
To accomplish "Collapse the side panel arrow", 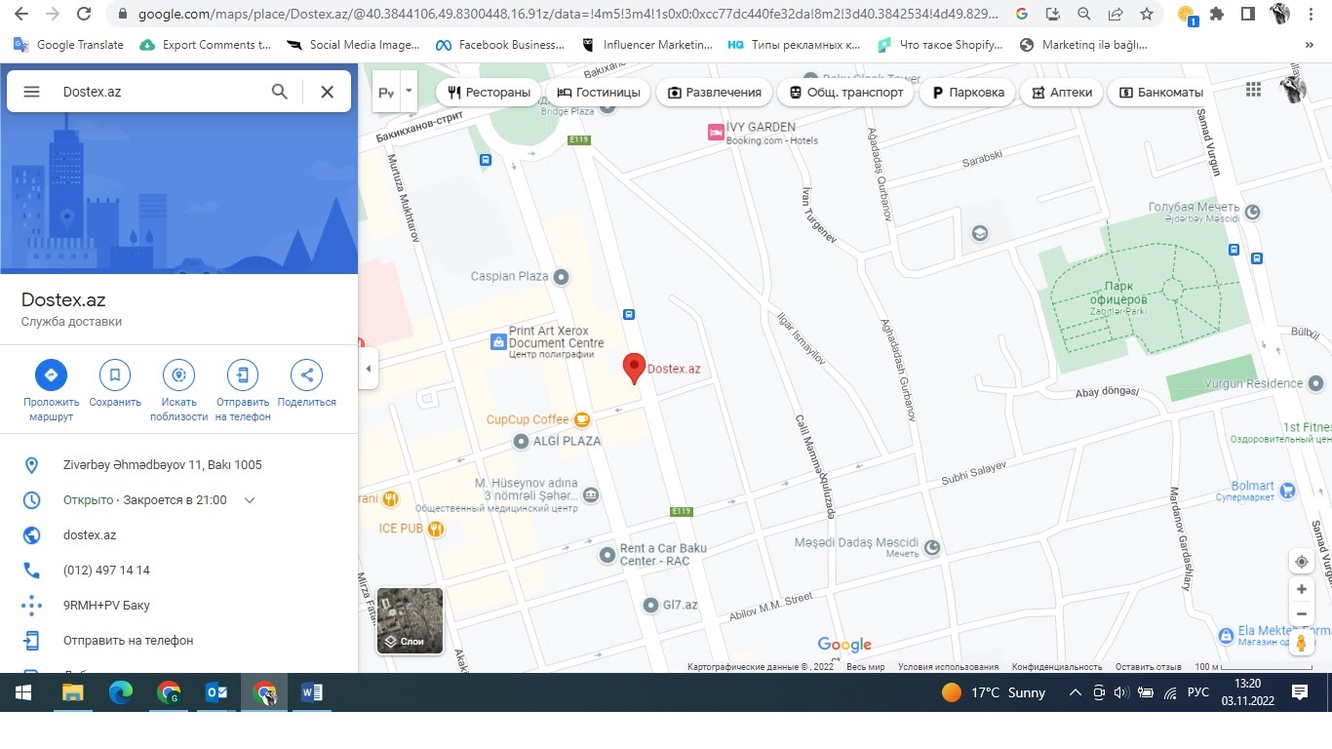I will (368, 369).
